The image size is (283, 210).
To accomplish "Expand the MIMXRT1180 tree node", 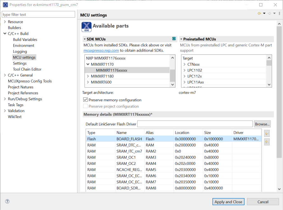I will 88,76.
